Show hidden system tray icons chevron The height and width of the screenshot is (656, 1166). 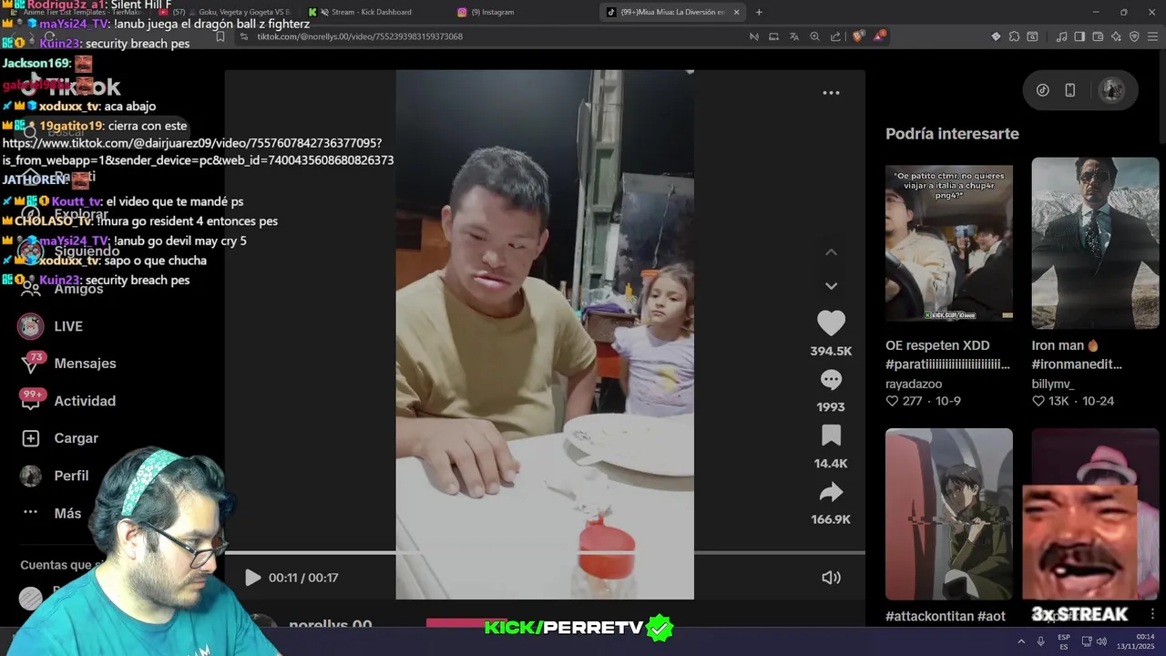(x=1021, y=641)
